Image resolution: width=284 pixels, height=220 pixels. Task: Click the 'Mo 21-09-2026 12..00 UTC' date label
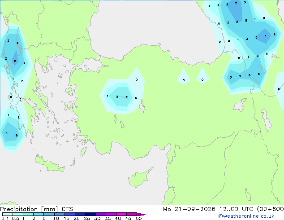(208, 209)
